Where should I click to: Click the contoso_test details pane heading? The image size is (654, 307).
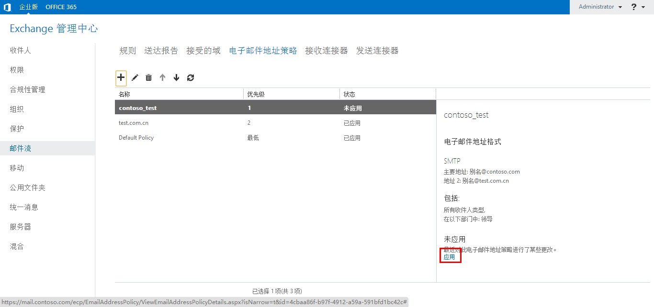pyautogui.click(x=466, y=115)
